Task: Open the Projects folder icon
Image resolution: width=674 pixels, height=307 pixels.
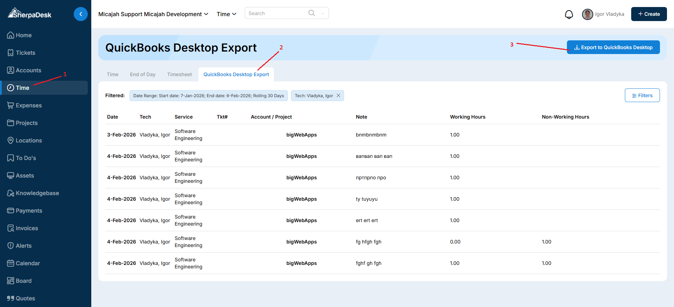Action: tap(11, 123)
